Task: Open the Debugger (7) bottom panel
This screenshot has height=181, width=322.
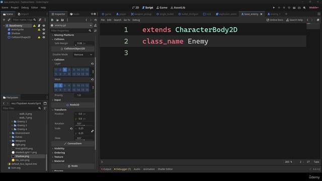Action: point(122,169)
